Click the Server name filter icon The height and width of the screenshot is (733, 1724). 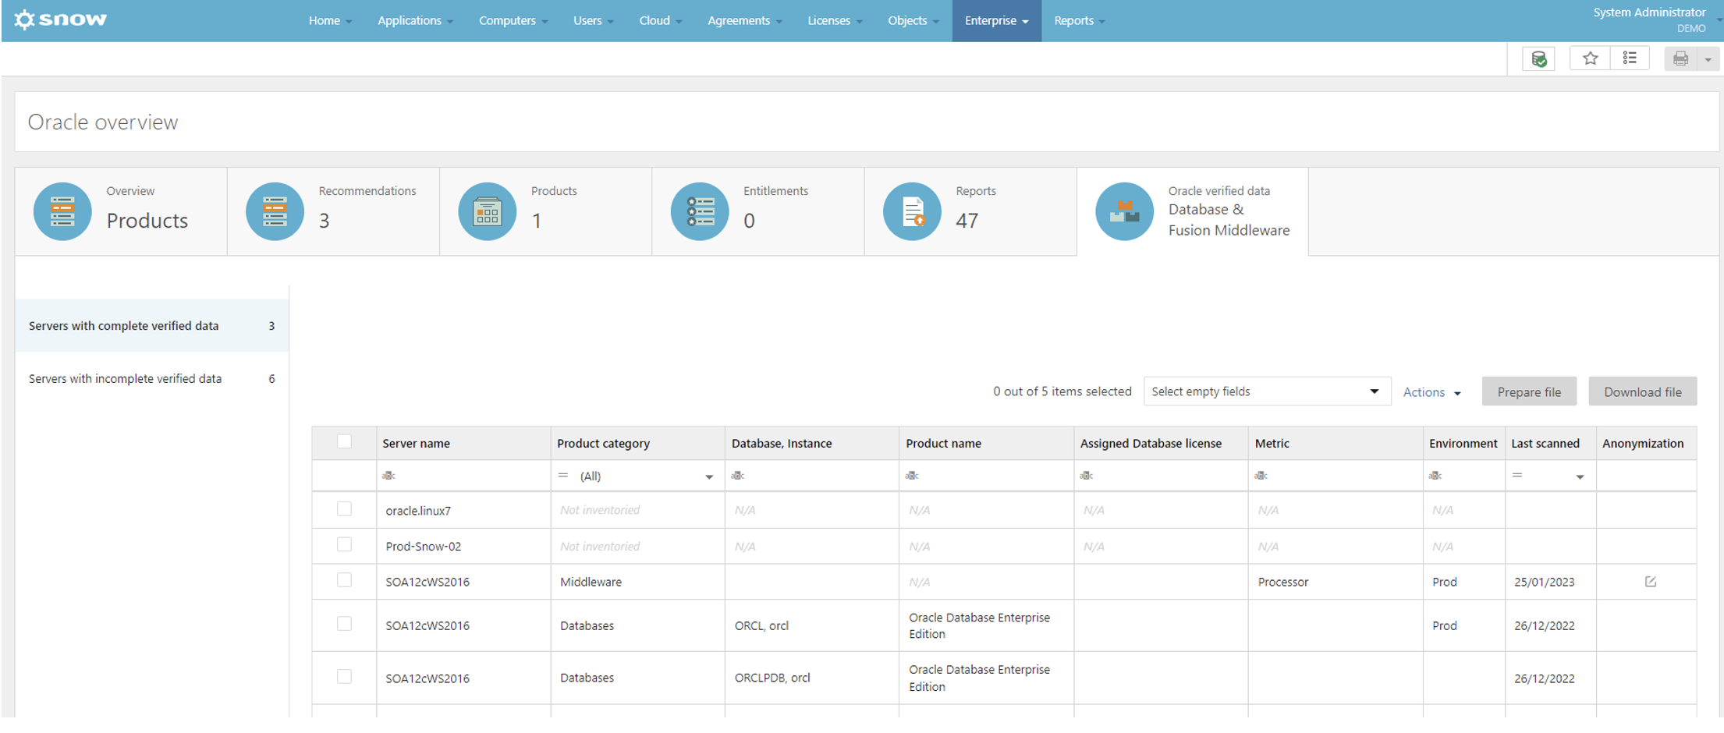click(388, 476)
